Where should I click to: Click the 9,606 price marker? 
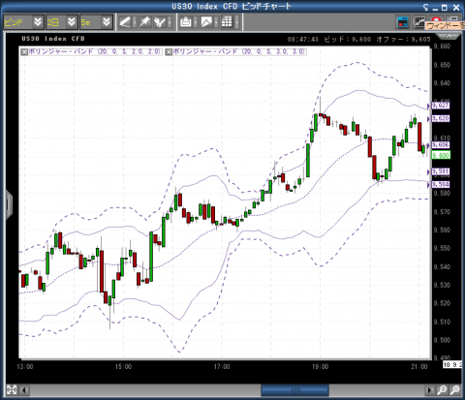(x=441, y=145)
